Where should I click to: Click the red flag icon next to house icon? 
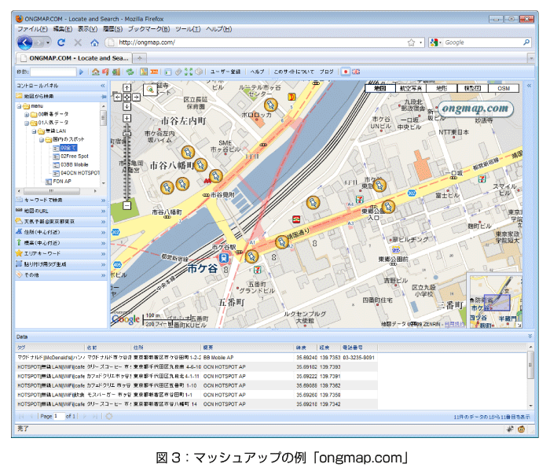(x=105, y=72)
